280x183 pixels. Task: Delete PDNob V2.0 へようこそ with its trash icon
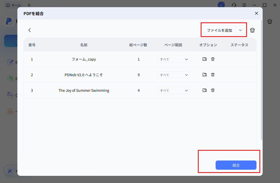point(213,75)
